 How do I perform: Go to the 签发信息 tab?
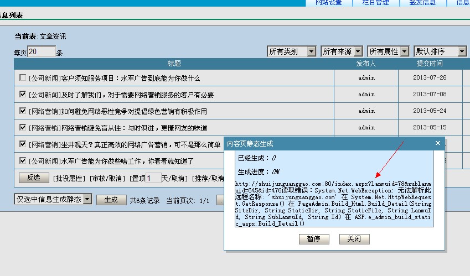[x=422, y=3]
